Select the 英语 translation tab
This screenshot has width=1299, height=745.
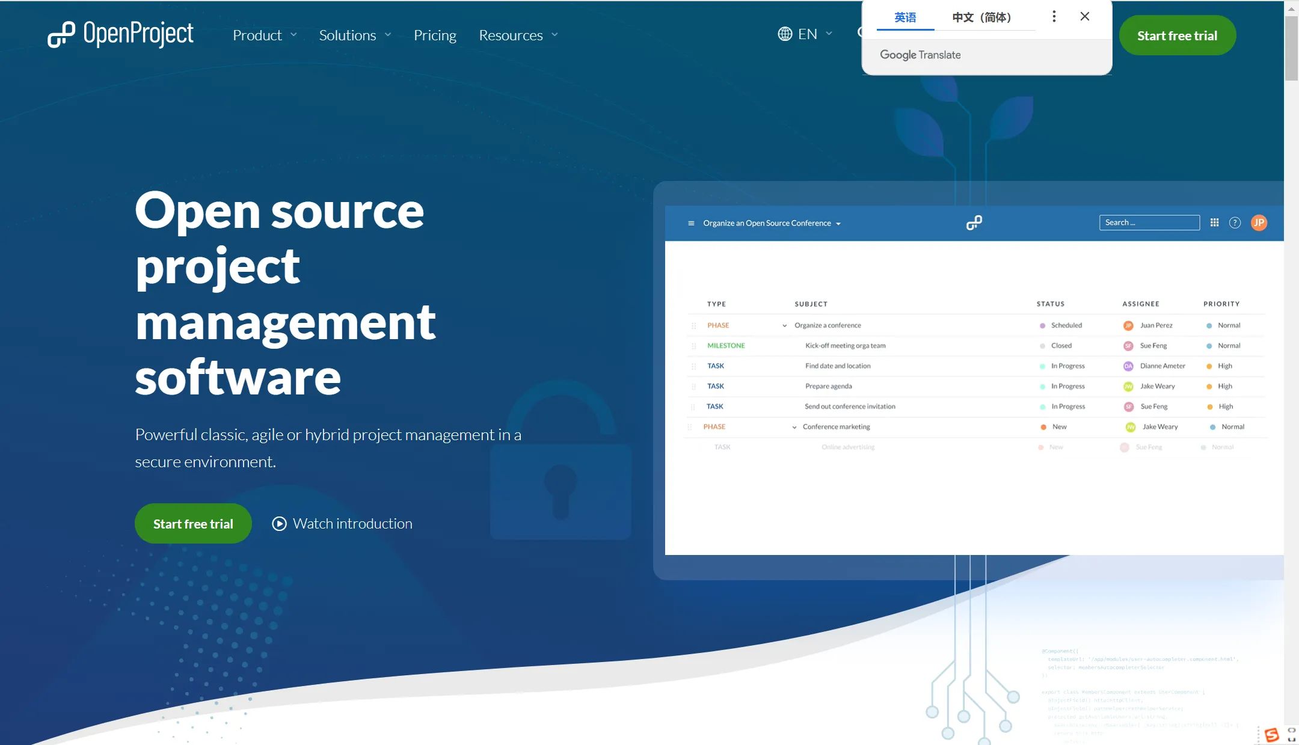coord(904,17)
